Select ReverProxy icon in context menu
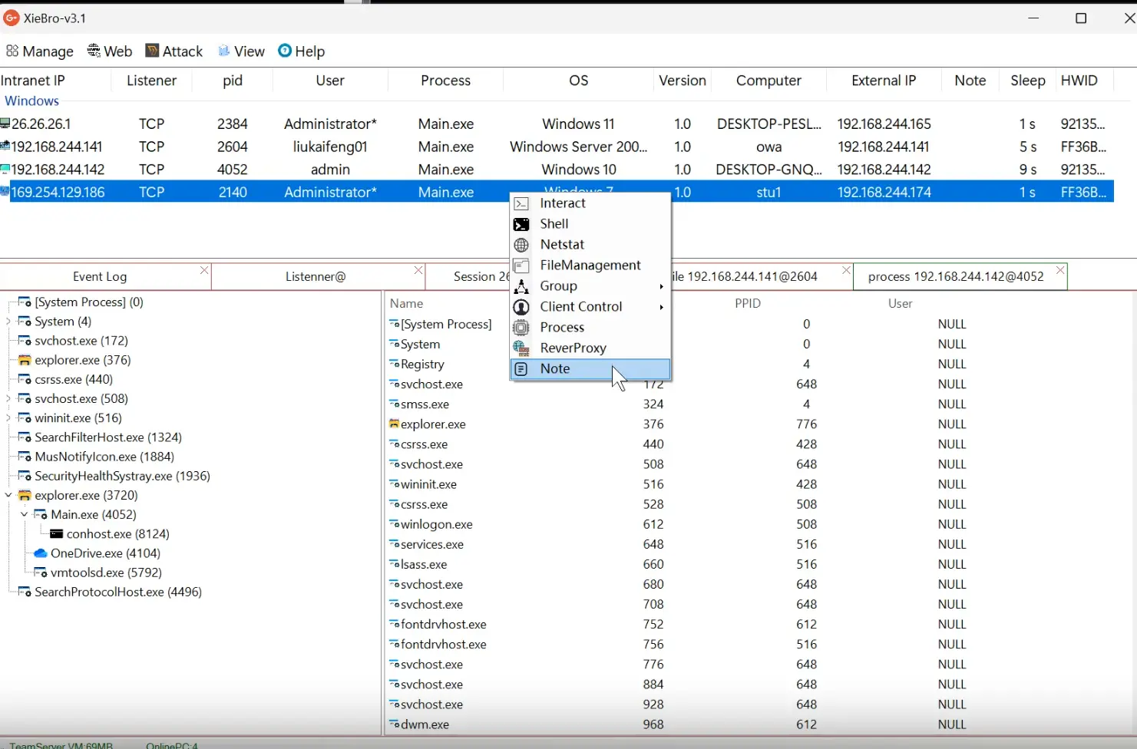The height and width of the screenshot is (749, 1137). (521, 348)
